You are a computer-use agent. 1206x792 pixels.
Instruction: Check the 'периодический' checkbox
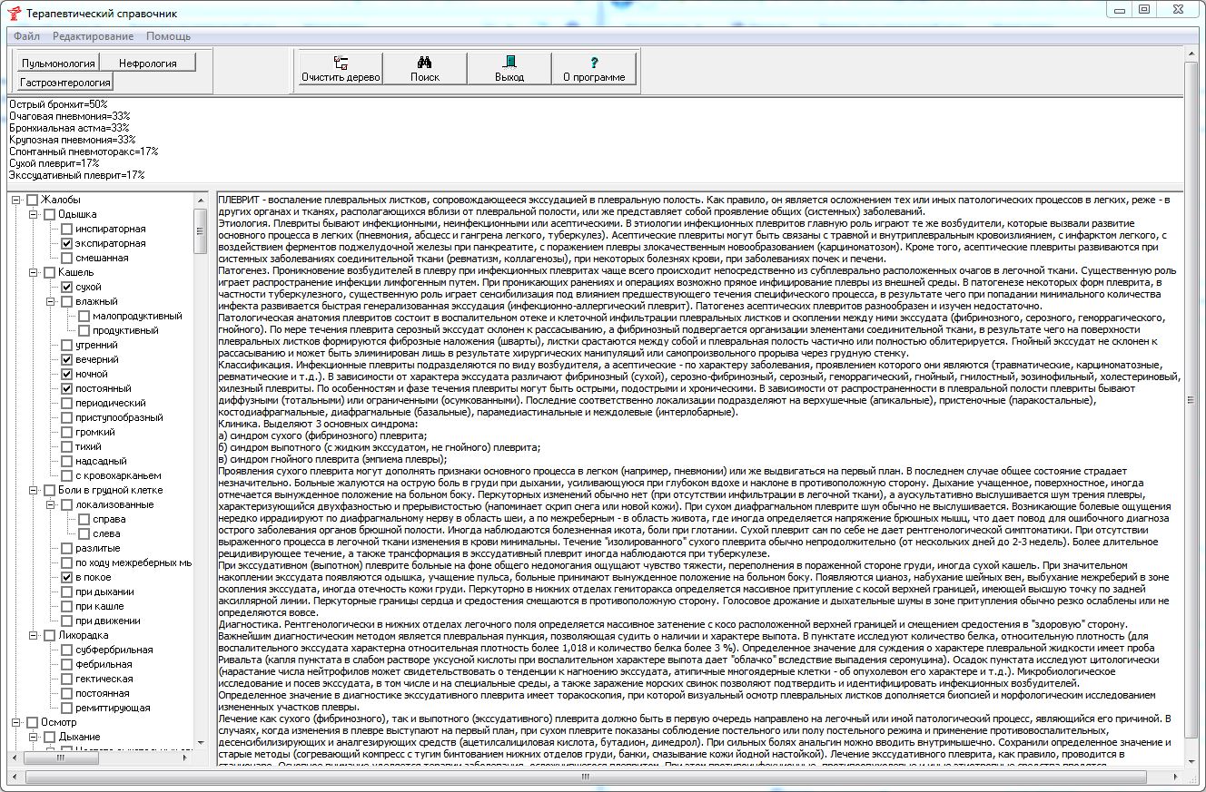pyautogui.click(x=66, y=403)
